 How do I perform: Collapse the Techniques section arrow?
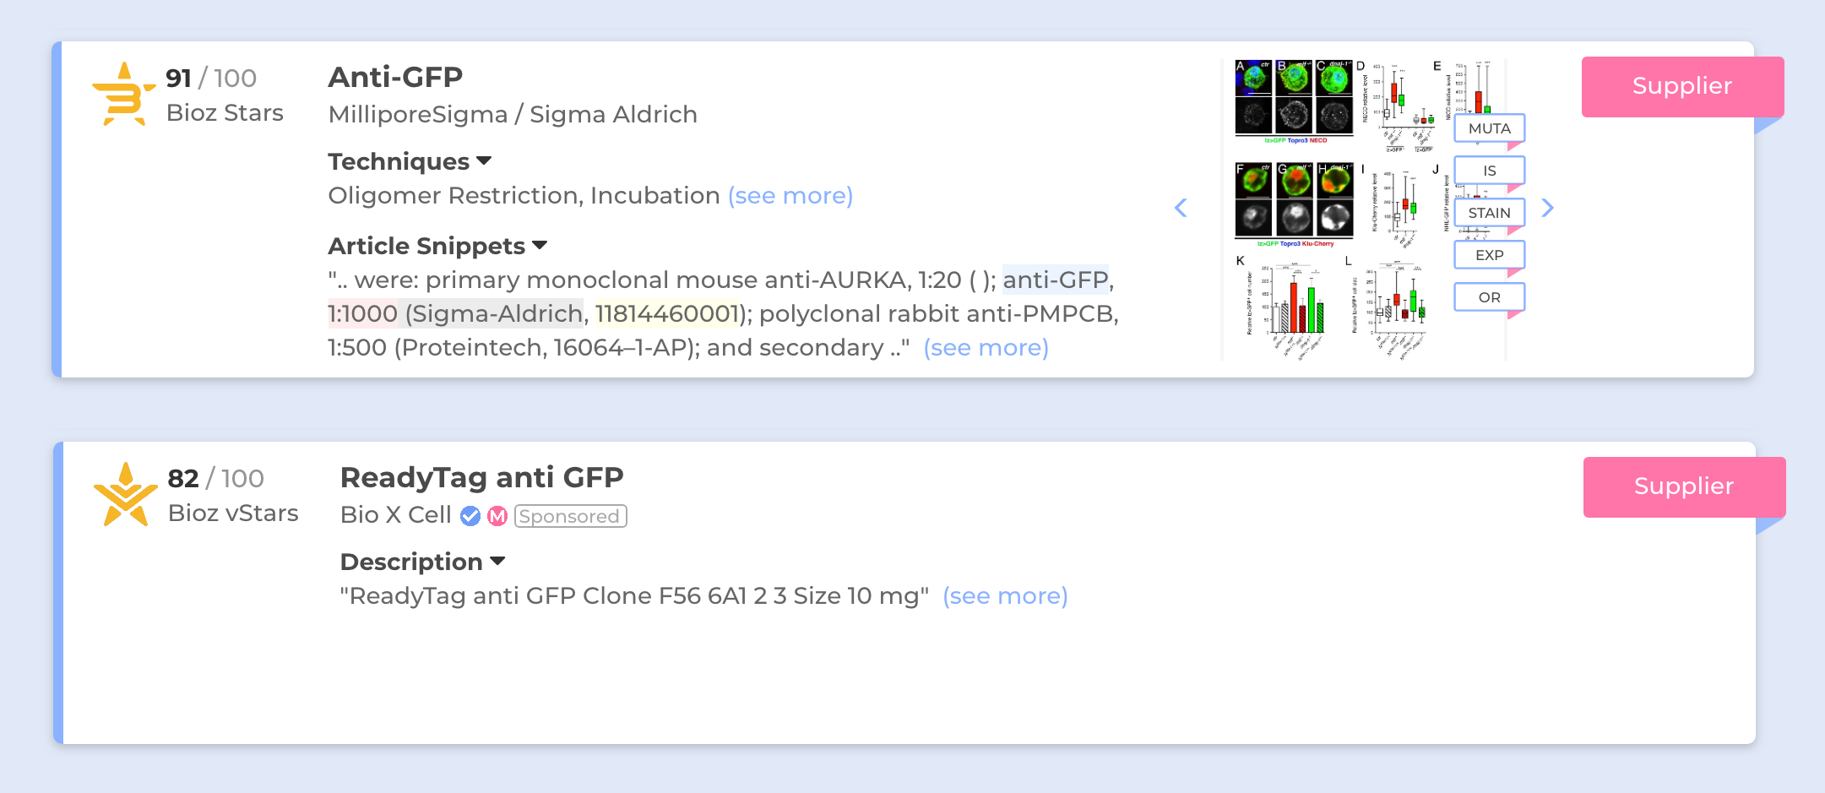pos(484,160)
